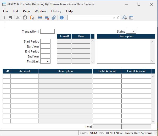Open Help with the question mark icon
Screen dimensions: 158x136
click(x=62, y=18)
